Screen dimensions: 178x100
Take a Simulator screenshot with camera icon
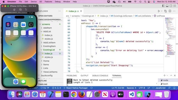pos(20,9)
